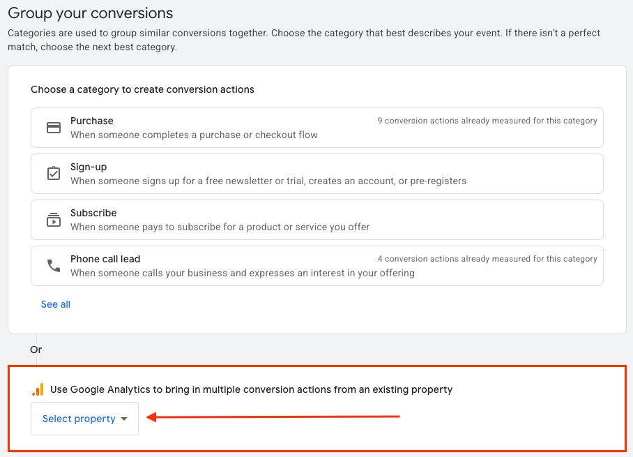This screenshot has width=633, height=457.
Task: Click the free newsletter or trial description
Action: 268,181
